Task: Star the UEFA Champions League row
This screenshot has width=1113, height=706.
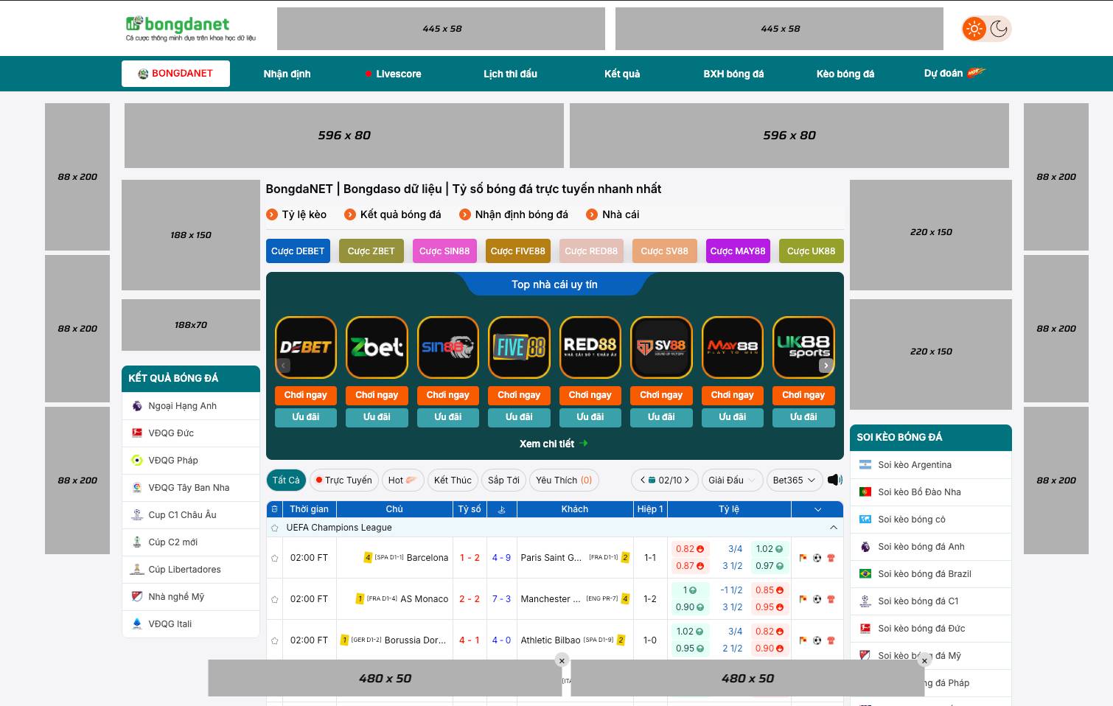Action: pos(275,528)
